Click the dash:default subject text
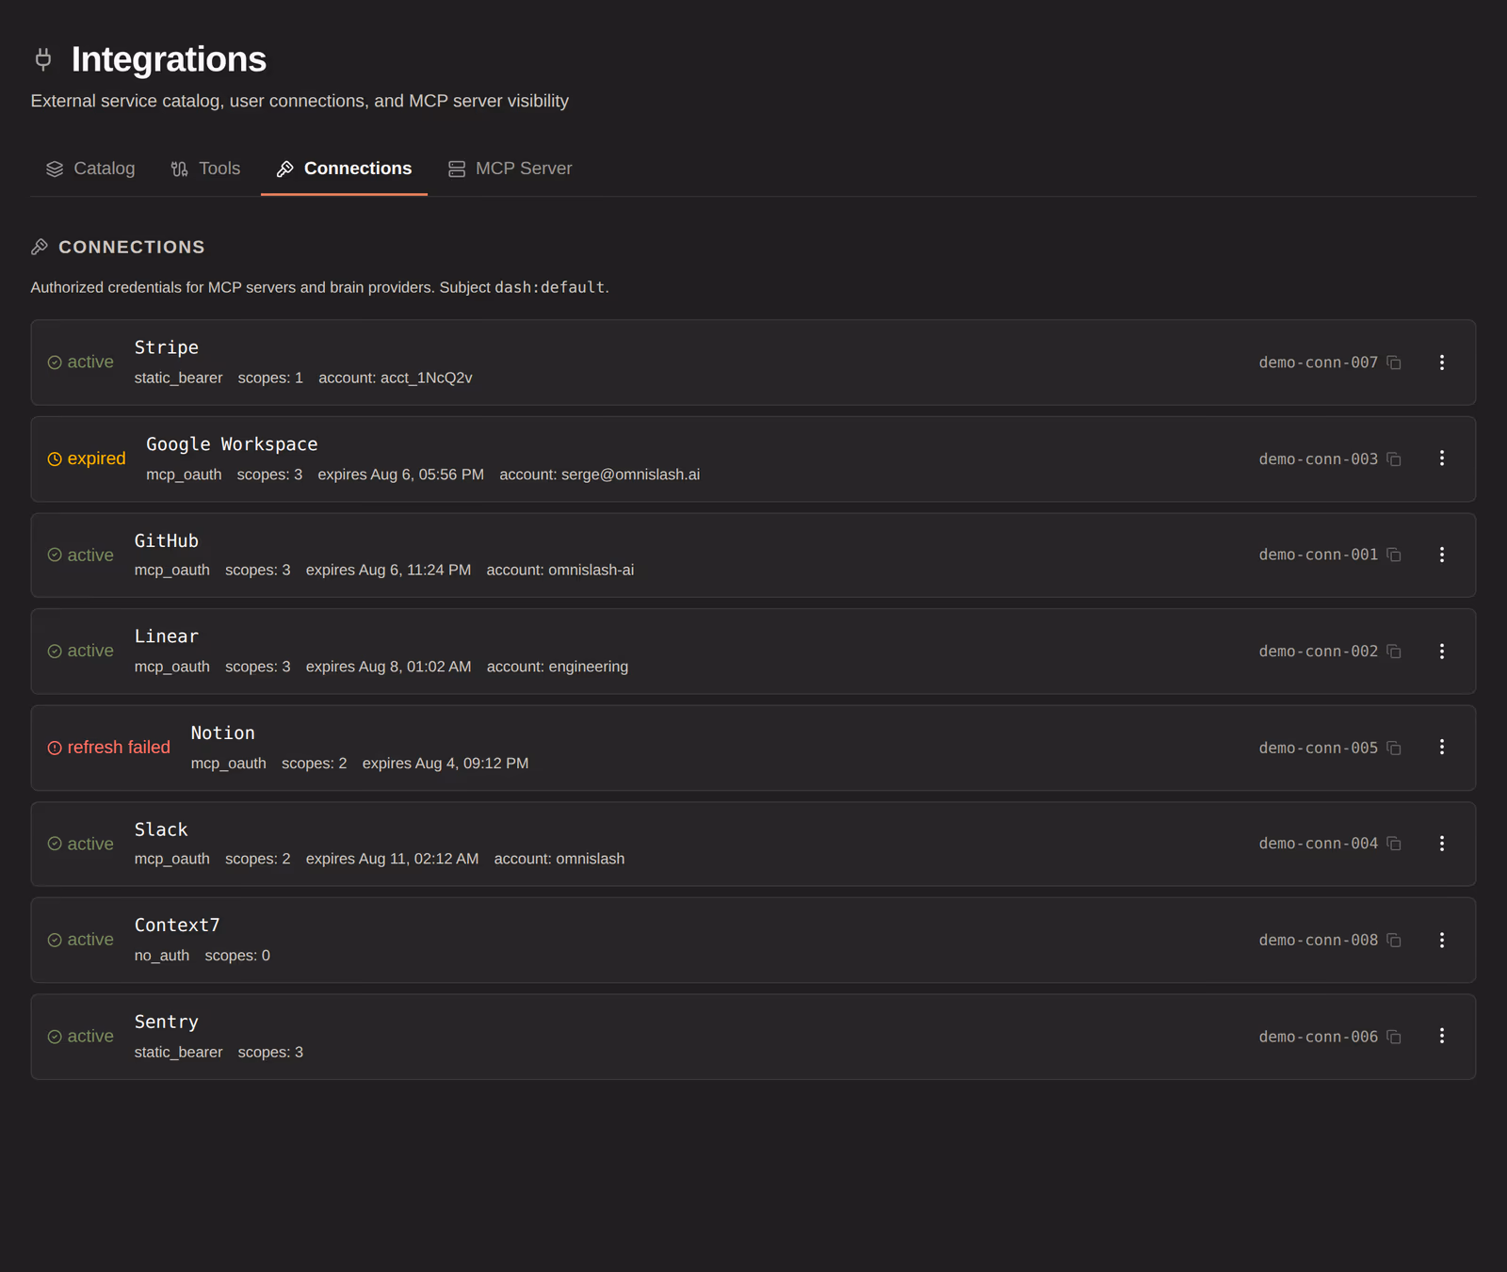 pos(550,287)
